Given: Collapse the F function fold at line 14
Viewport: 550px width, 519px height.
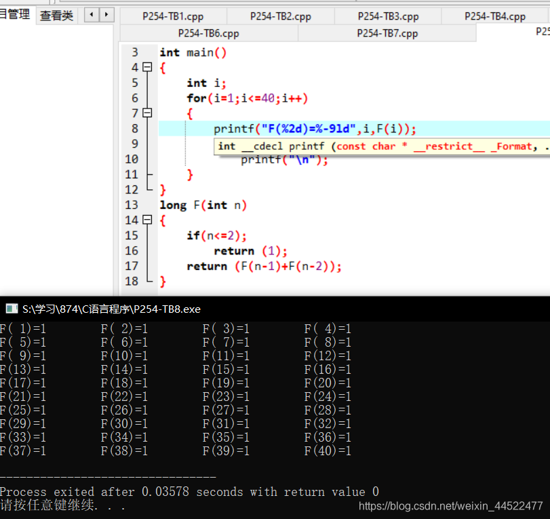Looking at the screenshot, I should (x=148, y=220).
